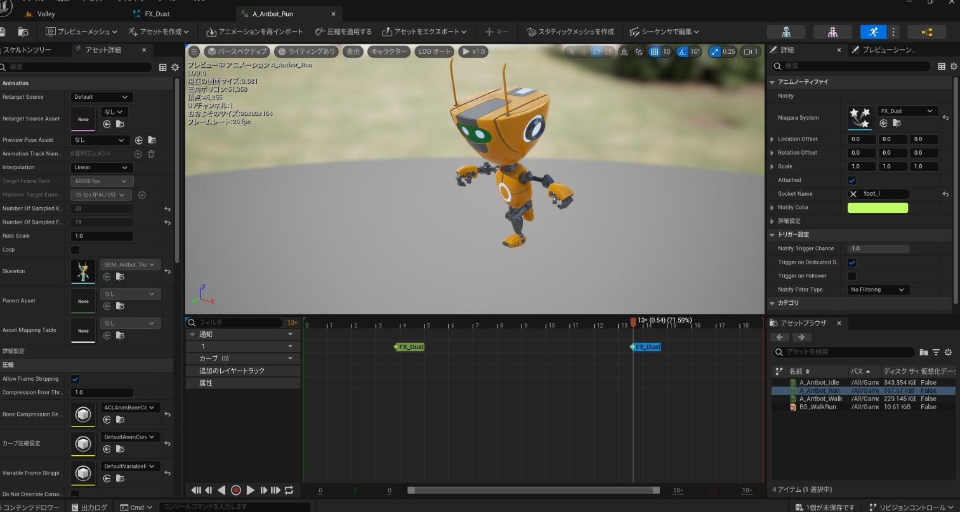Open the LOD オート viewport dropdown

point(434,52)
